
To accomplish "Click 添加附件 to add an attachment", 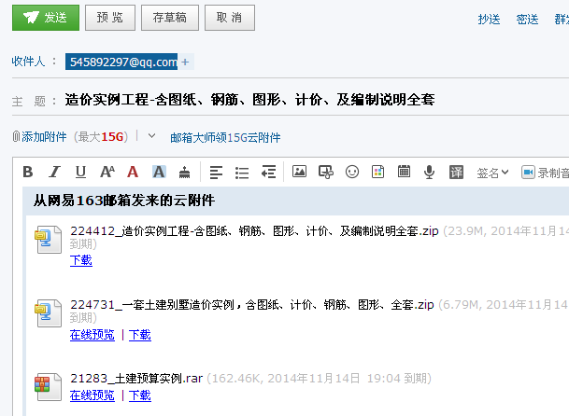I will click(44, 137).
